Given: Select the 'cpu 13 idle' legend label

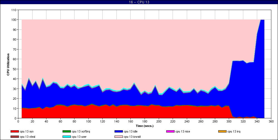Looking at the screenshot, I should (131, 131).
